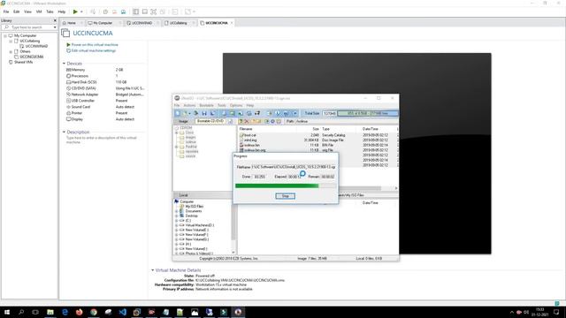Open the Options menu in UltraISO

[236, 105]
